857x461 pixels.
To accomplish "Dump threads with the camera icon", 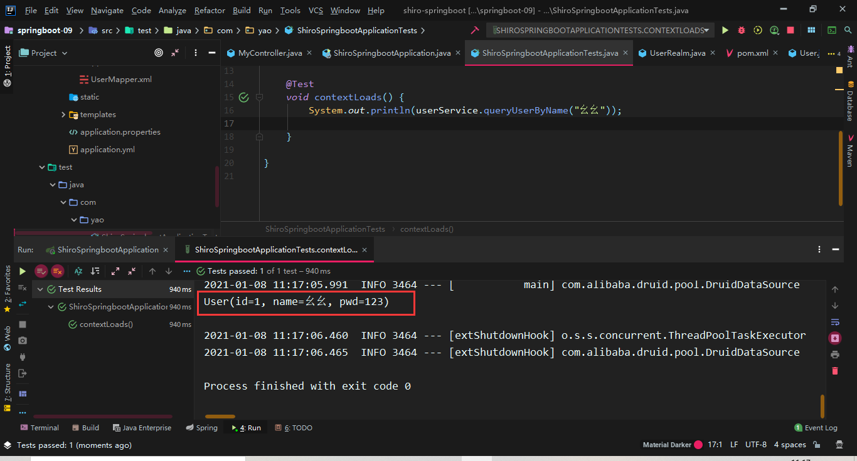I will 23,340.
